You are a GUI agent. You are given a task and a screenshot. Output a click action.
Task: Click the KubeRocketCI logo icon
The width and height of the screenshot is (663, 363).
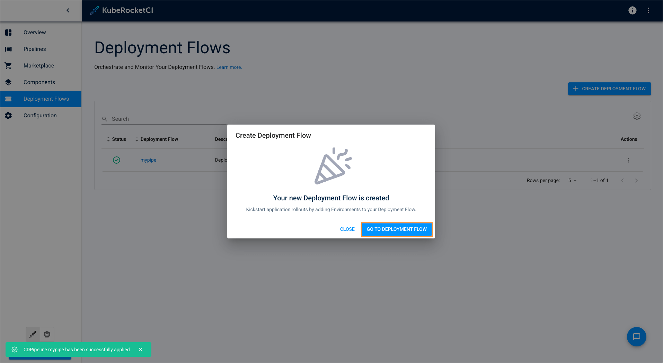[x=94, y=10]
